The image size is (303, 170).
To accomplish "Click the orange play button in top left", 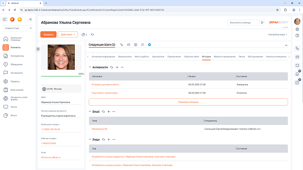I will [x=12, y=19].
